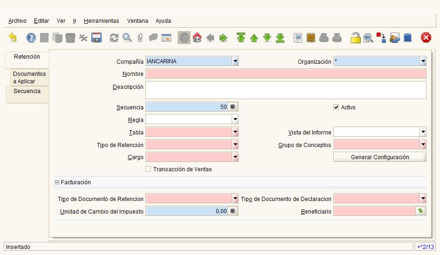Uncheck the Activo checkbox
This screenshot has height=255, width=440.
click(336, 107)
